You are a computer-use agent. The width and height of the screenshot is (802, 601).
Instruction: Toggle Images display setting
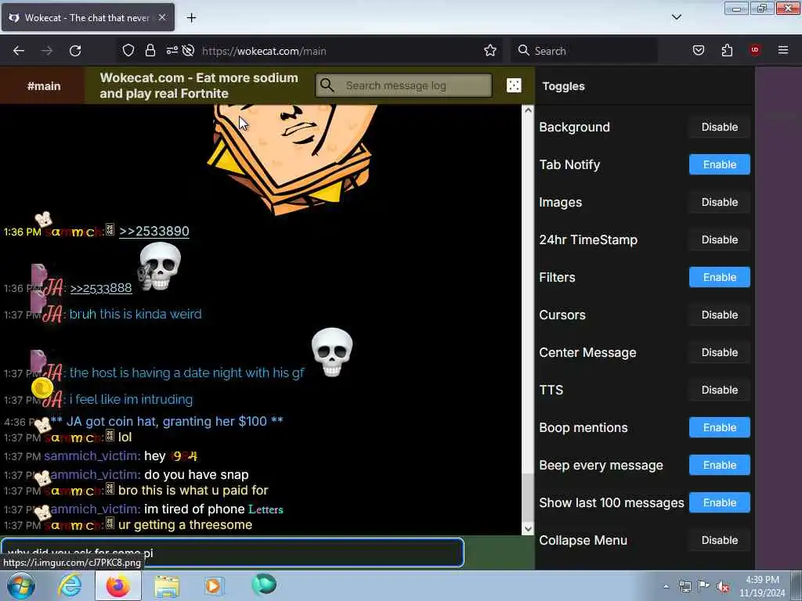719,202
